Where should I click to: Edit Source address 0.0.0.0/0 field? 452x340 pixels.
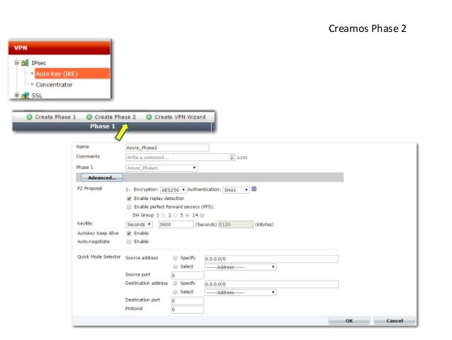(271, 259)
